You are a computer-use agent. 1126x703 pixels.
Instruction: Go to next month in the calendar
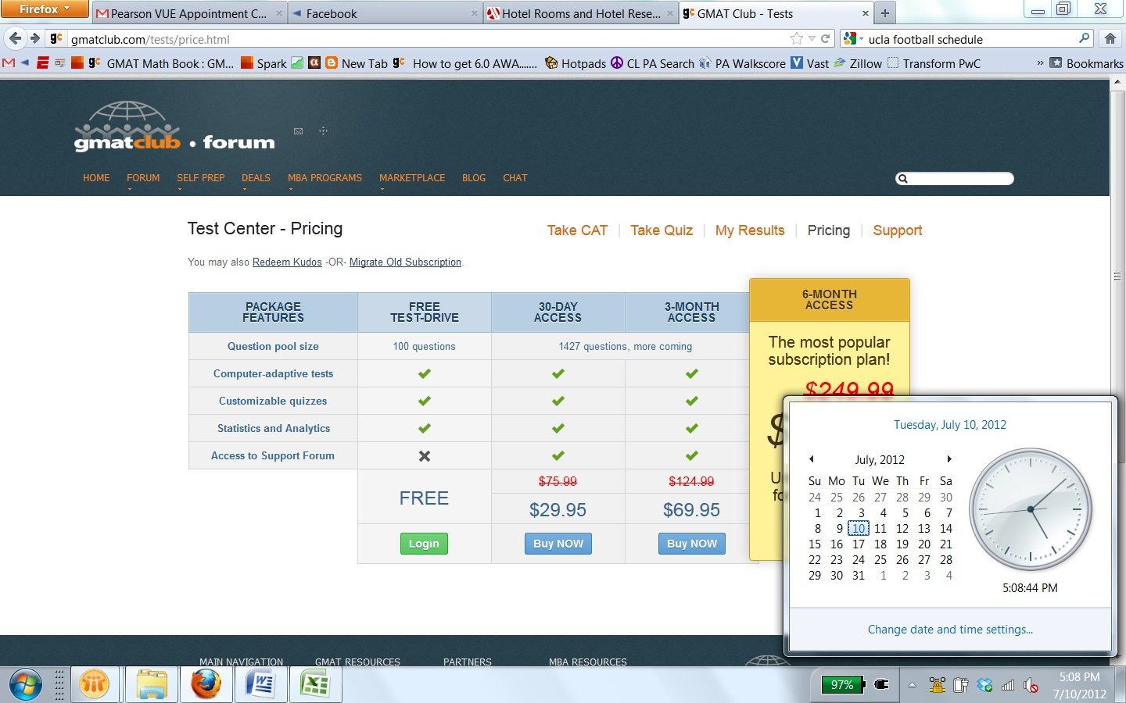point(949,459)
